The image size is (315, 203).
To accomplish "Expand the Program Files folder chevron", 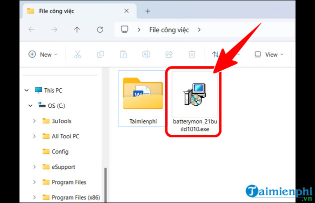I will pos(34,182).
